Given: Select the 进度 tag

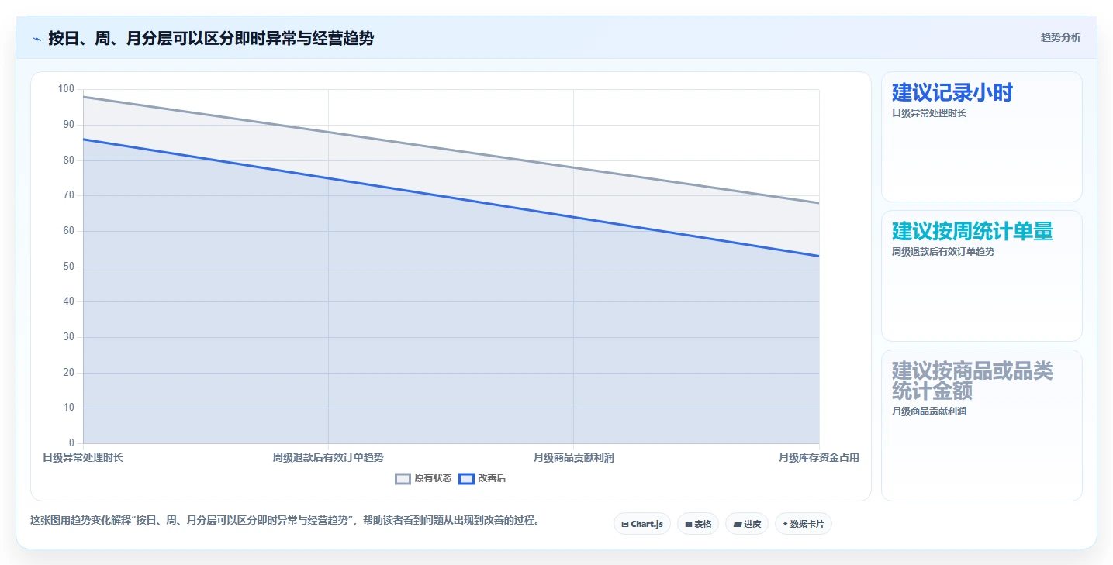Looking at the screenshot, I should pos(747,524).
